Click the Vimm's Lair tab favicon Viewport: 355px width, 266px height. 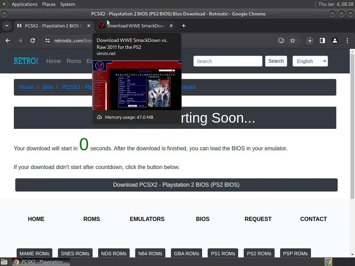(x=102, y=26)
